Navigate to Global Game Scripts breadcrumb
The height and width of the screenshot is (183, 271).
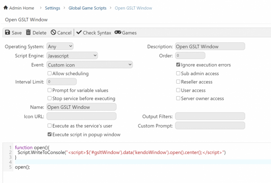pos(87,8)
